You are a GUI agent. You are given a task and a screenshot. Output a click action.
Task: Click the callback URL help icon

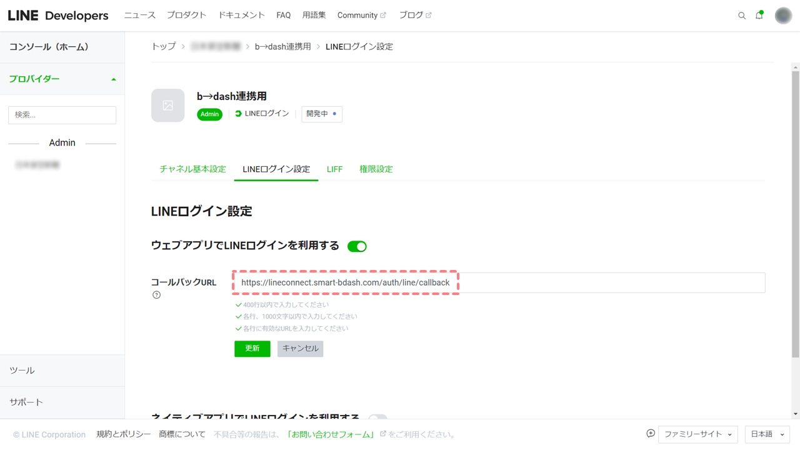click(156, 295)
